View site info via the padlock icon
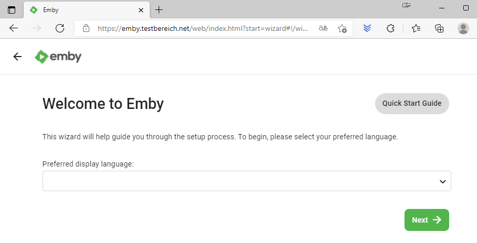This screenshot has width=477, height=243. coord(86,28)
